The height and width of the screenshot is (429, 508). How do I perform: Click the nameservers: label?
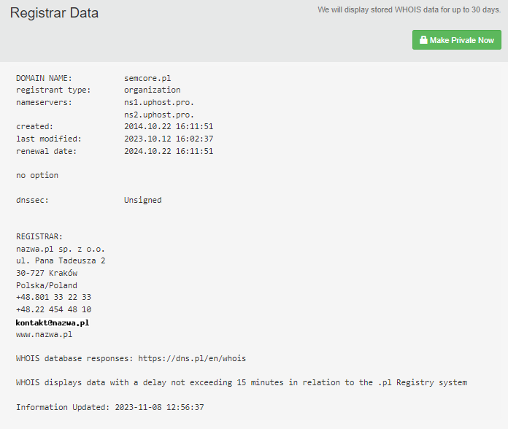[44, 102]
